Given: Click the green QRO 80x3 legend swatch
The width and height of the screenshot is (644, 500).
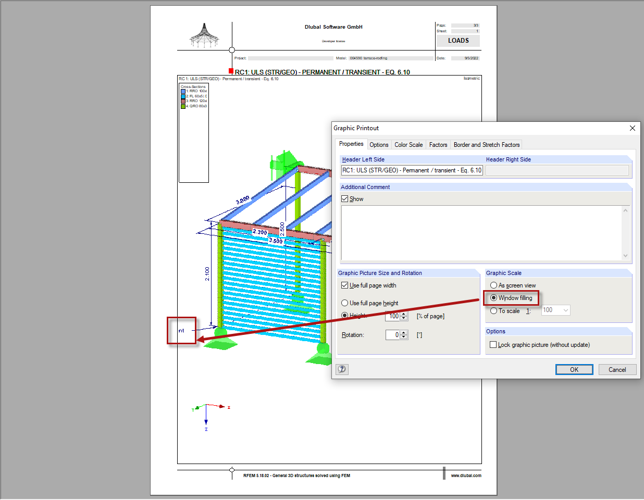Looking at the screenshot, I should (x=183, y=106).
